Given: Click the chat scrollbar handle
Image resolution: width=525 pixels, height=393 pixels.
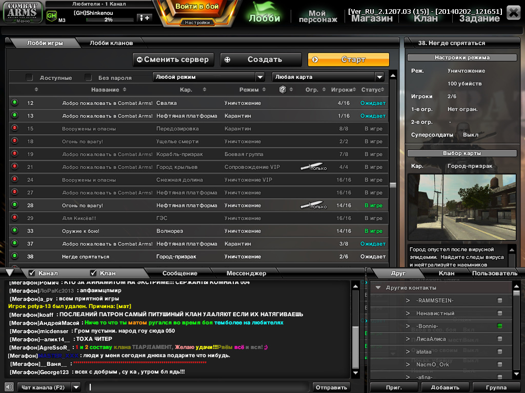Looking at the screenshot, I should (x=356, y=347).
